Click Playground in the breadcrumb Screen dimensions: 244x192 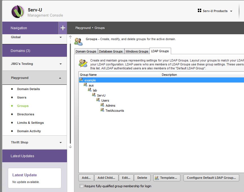pyautogui.click(x=83, y=28)
